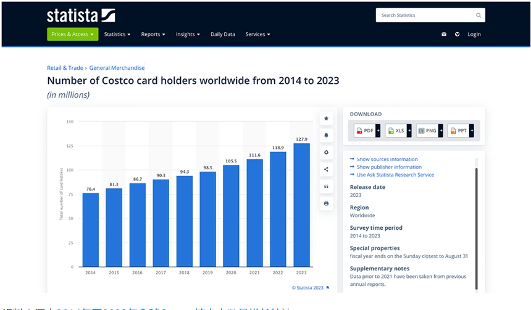The height and width of the screenshot is (310, 531).
Task: Click the search magnifier icon
Action: click(x=479, y=15)
